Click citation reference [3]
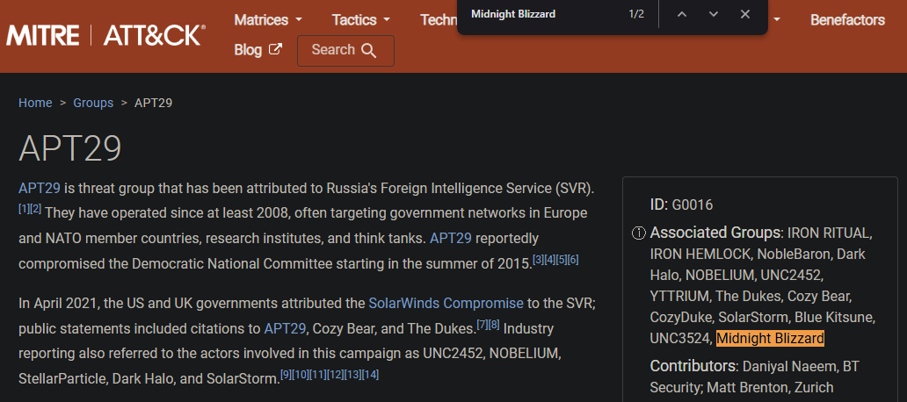Image resolution: width=907 pixels, height=402 pixels. click(538, 259)
